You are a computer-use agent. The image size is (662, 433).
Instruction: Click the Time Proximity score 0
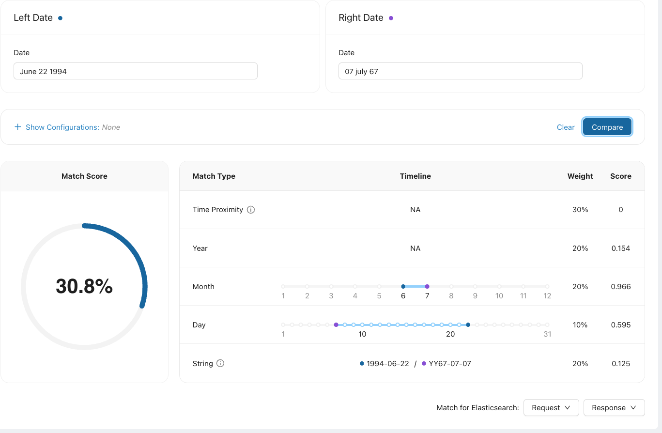621,210
